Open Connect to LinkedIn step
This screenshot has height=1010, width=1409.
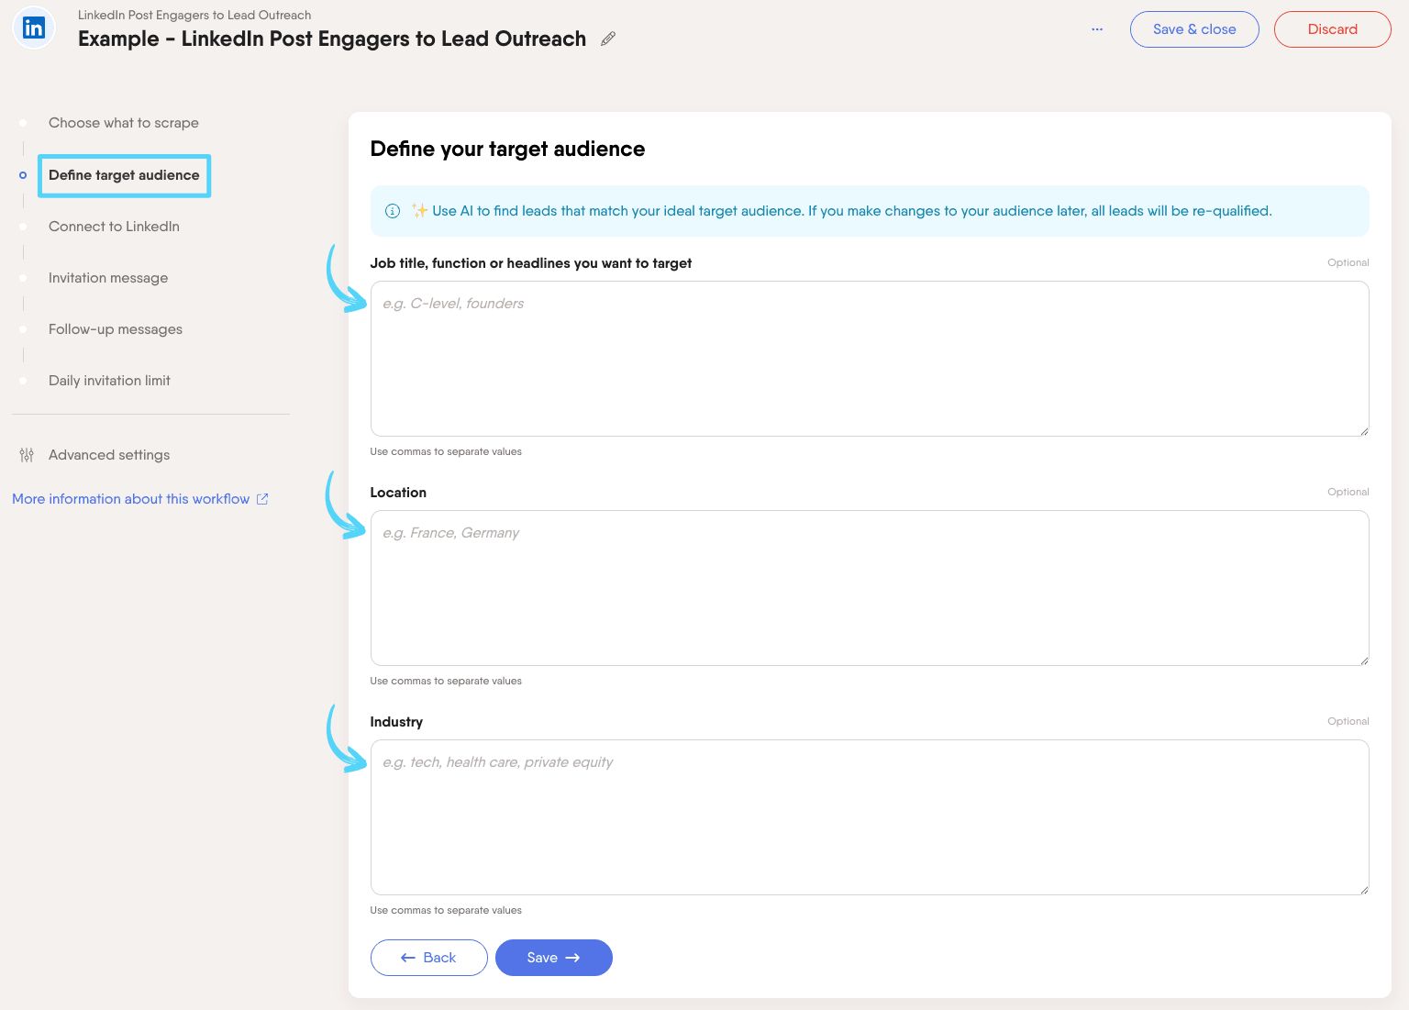(114, 227)
